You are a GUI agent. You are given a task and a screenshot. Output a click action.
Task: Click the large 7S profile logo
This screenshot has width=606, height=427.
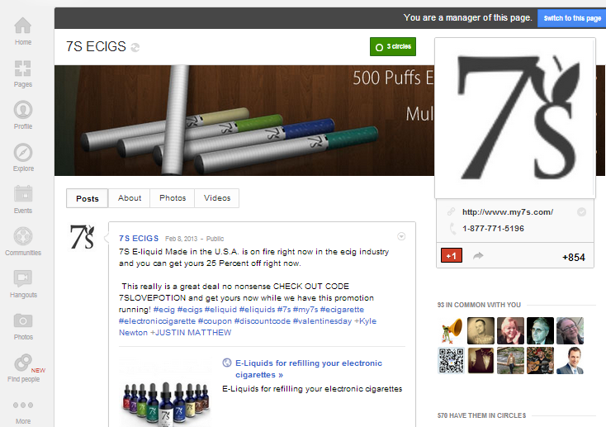515,118
